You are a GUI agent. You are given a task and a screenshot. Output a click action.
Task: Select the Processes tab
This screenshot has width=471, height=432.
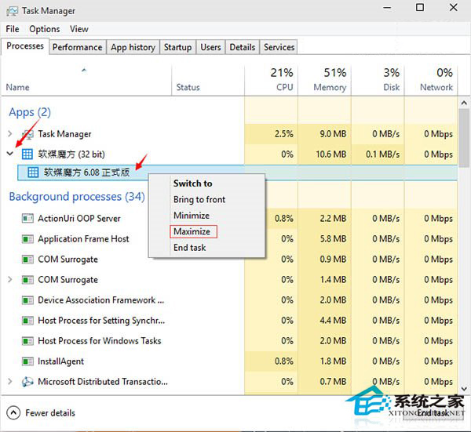[25, 46]
